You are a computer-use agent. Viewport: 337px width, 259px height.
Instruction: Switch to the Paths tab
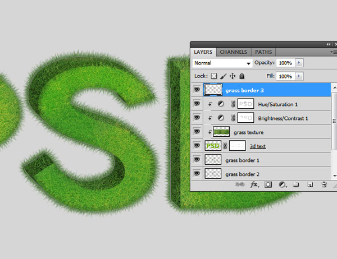tap(263, 52)
